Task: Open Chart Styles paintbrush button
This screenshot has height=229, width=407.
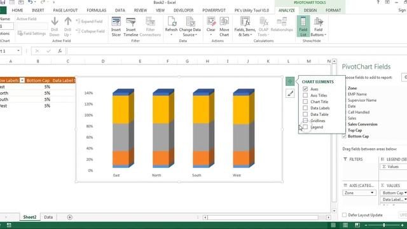Action: pos(290,94)
